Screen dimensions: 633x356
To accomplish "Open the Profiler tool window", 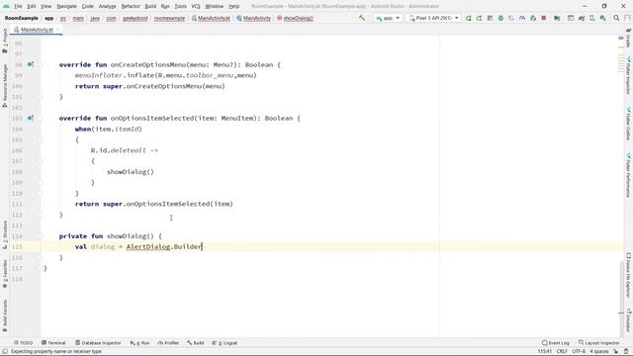I will pos(168,343).
